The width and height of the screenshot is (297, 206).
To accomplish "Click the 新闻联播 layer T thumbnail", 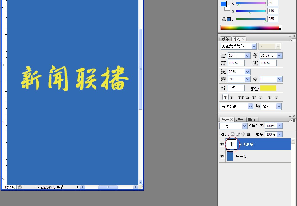I will click(232, 144).
